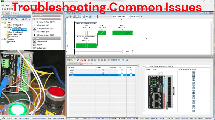Toggle the Motor tag Value checkbox
Image resolution: width=215 pixels, height=120 pixels.
tap(103, 75)
